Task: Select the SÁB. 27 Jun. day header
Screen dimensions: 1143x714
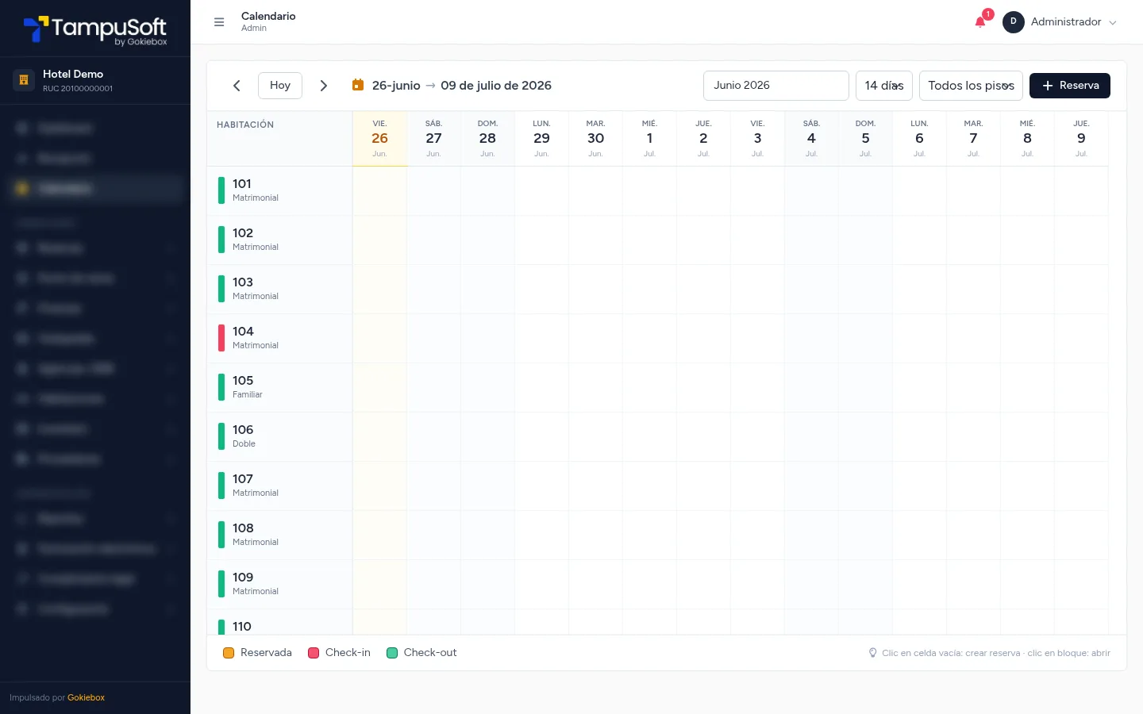Action: (433, 139)
